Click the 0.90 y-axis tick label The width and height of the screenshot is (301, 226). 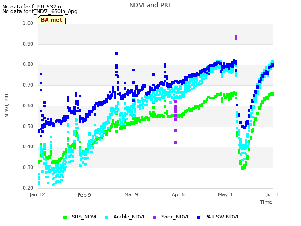tap(28, 44)
